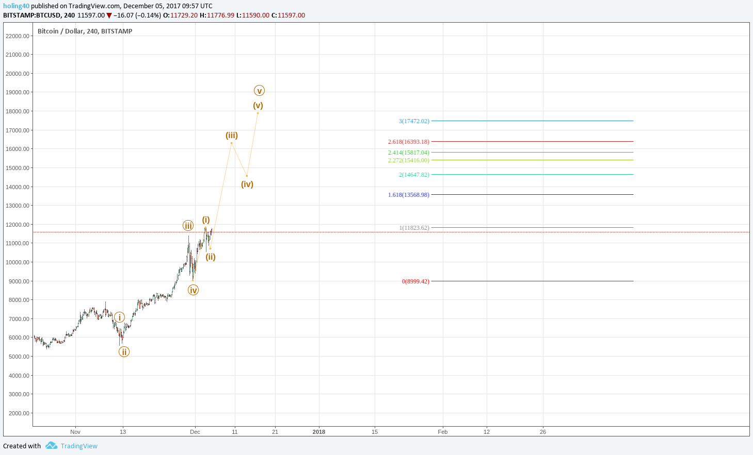The image size is (753, 455).
Task: Click the O:11729.20 open price value
Action: [x=180, y=15]
